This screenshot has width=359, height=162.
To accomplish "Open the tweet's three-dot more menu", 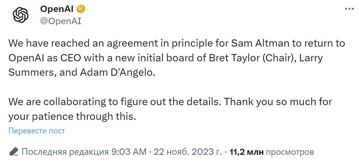I will pos(349,9).
